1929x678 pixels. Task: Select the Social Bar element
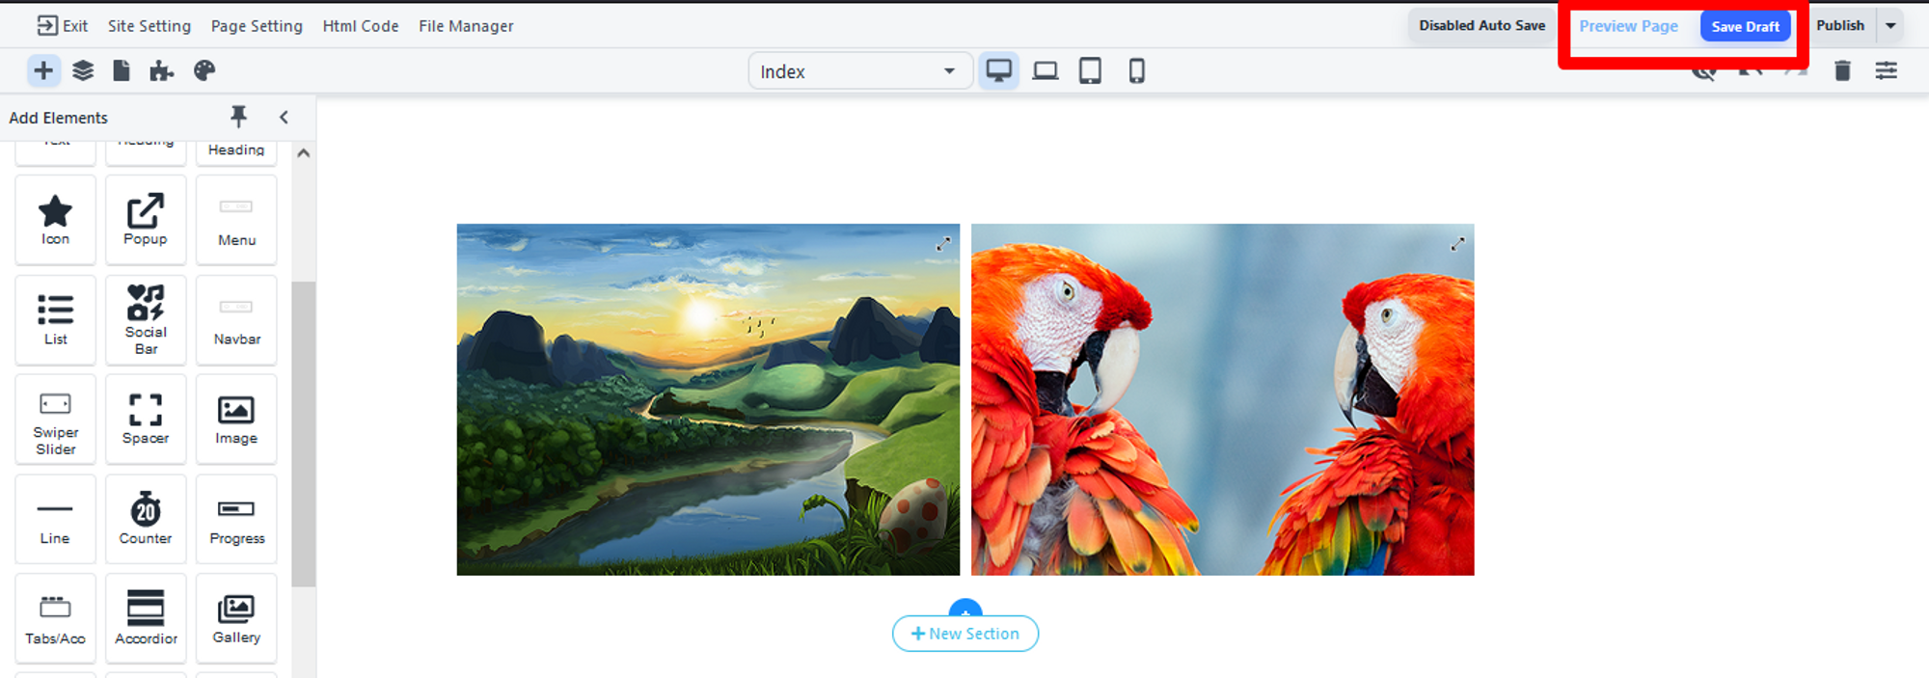pyautogui.click(x=146, y=320)
